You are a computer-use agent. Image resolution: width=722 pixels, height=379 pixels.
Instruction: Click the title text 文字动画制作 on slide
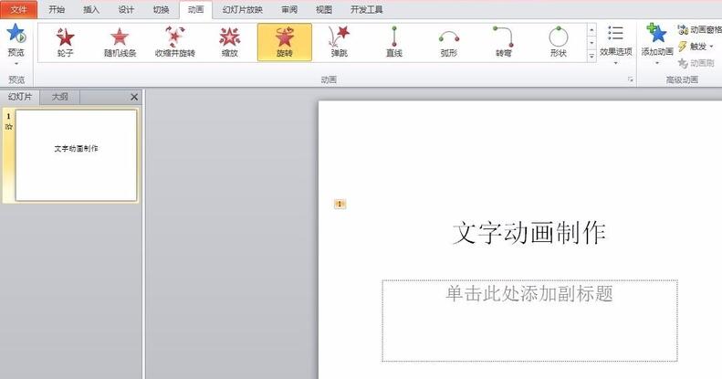coord(529,233)
